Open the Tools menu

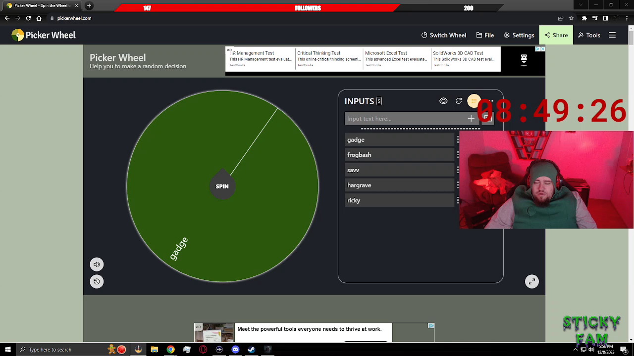(x=589, y=35)
